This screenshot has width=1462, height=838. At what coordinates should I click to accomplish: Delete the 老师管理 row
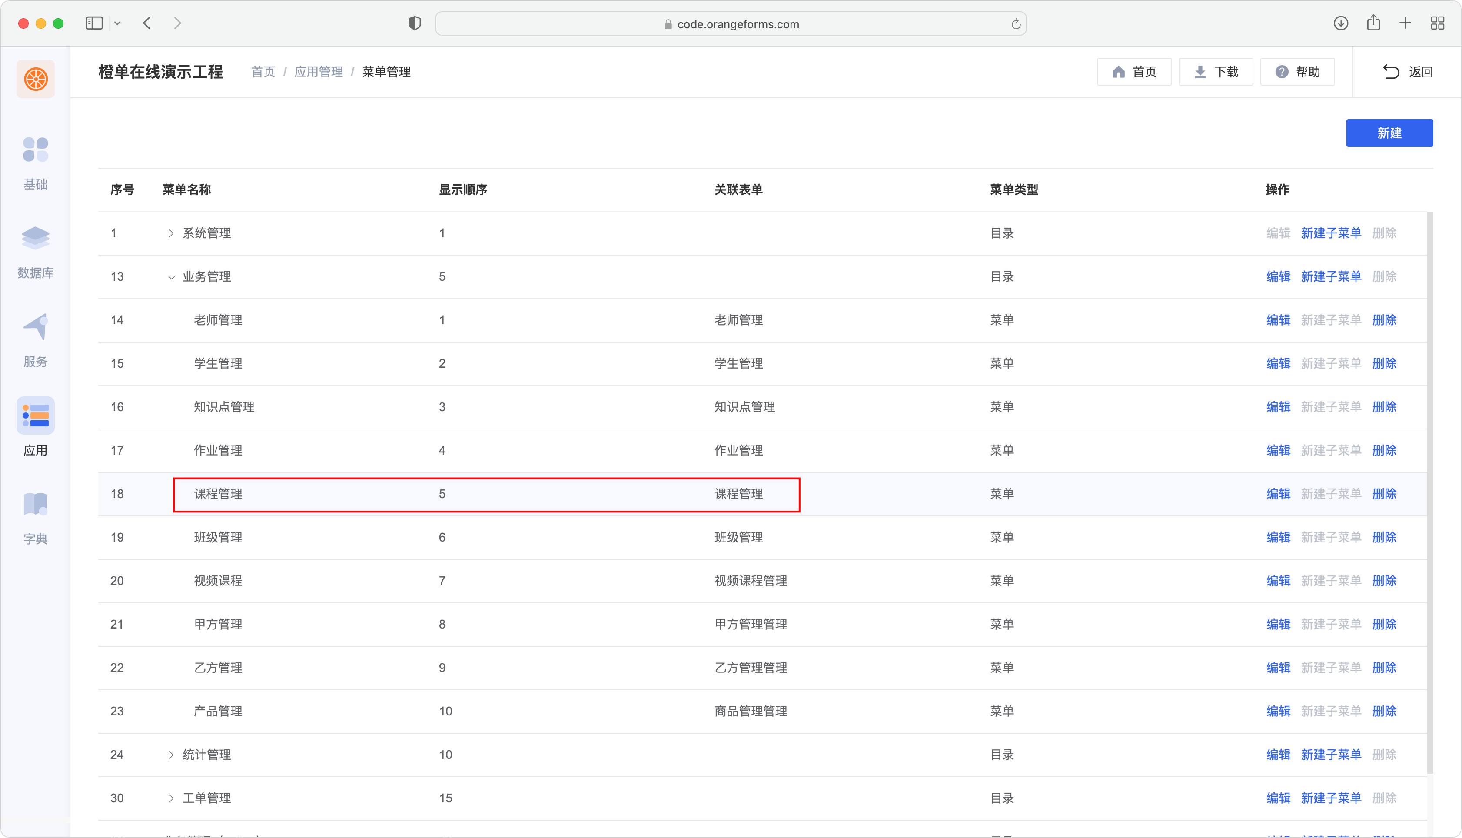click(1384, 320)
